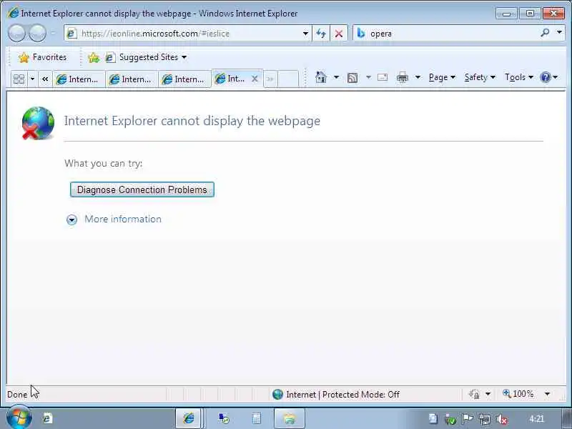Image resolution: width=572 pixels, height=429 pixels.
Task: Click the green check tray icon
Action: coord(450,420)
